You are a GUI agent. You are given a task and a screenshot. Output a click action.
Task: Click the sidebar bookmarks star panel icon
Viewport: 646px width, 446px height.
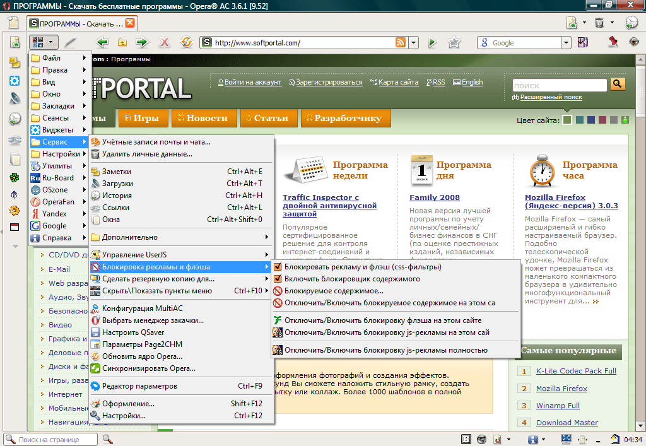pos(15,42)
